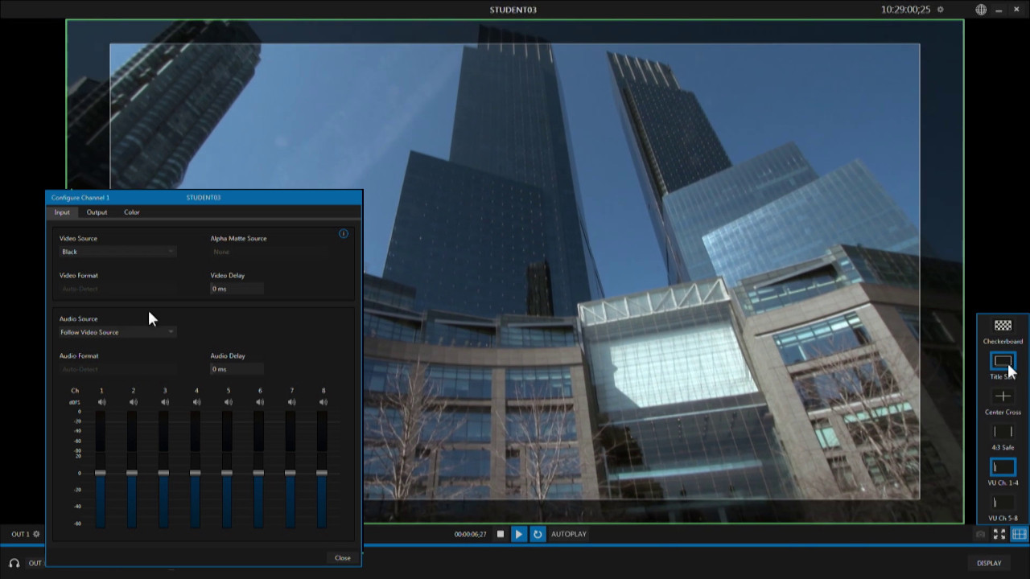1030x579 pixels.
Task: Switch to the Output tab
Action: (97, 212)
